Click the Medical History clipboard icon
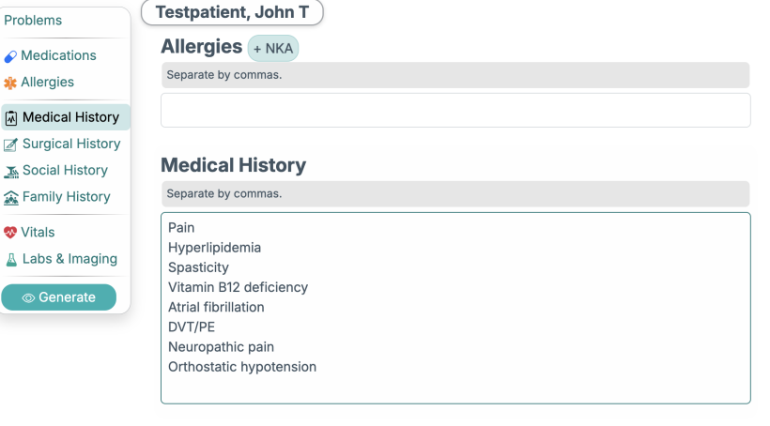The height and width of the screenshot is (426, 770). [11, 118]
